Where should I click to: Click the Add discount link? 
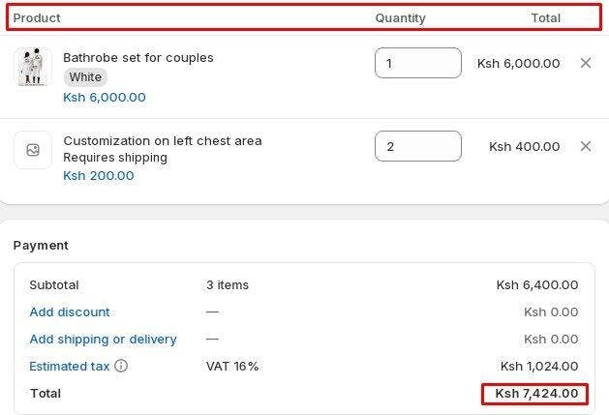pos(70,311)
